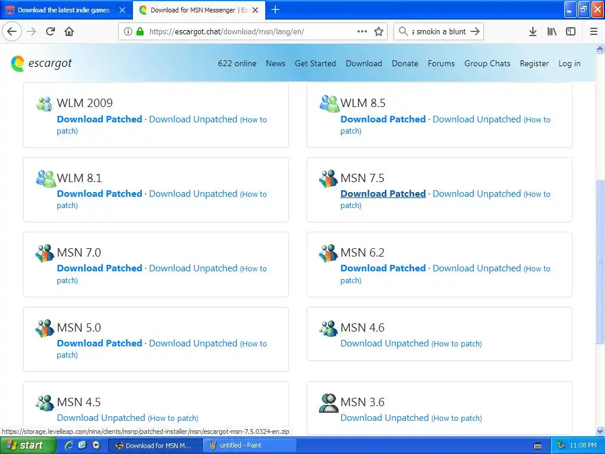Click the search box text

[439, 32]
